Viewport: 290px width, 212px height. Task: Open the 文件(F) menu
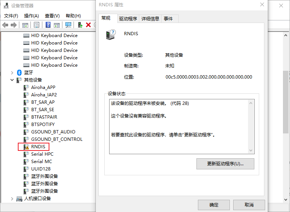[x=11, y=16]
